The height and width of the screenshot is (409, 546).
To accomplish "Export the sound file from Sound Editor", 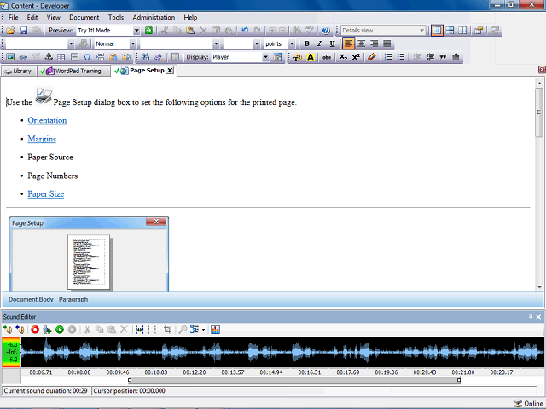I will click(x=20, y=330).
